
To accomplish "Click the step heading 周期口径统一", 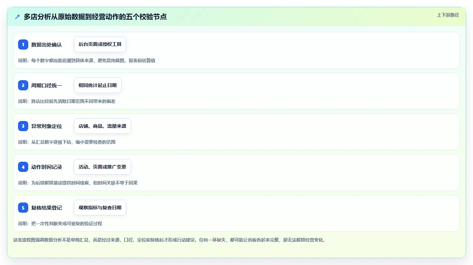I will coord(47,85).
